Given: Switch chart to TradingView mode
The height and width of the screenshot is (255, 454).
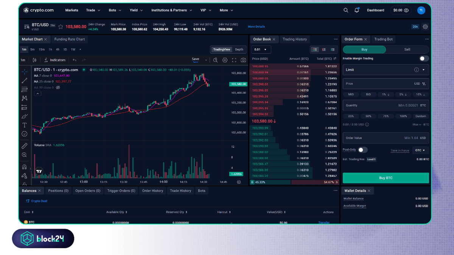Looking at the screenshot, I should (x=222, y=49).
